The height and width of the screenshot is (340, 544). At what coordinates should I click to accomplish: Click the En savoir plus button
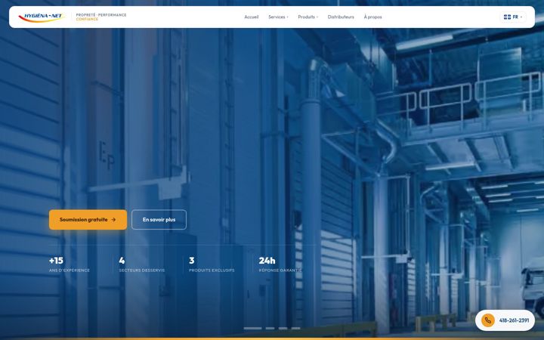pos(159,220)
